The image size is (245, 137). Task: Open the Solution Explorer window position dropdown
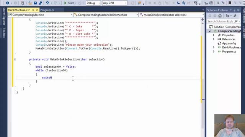pos(230,10)
